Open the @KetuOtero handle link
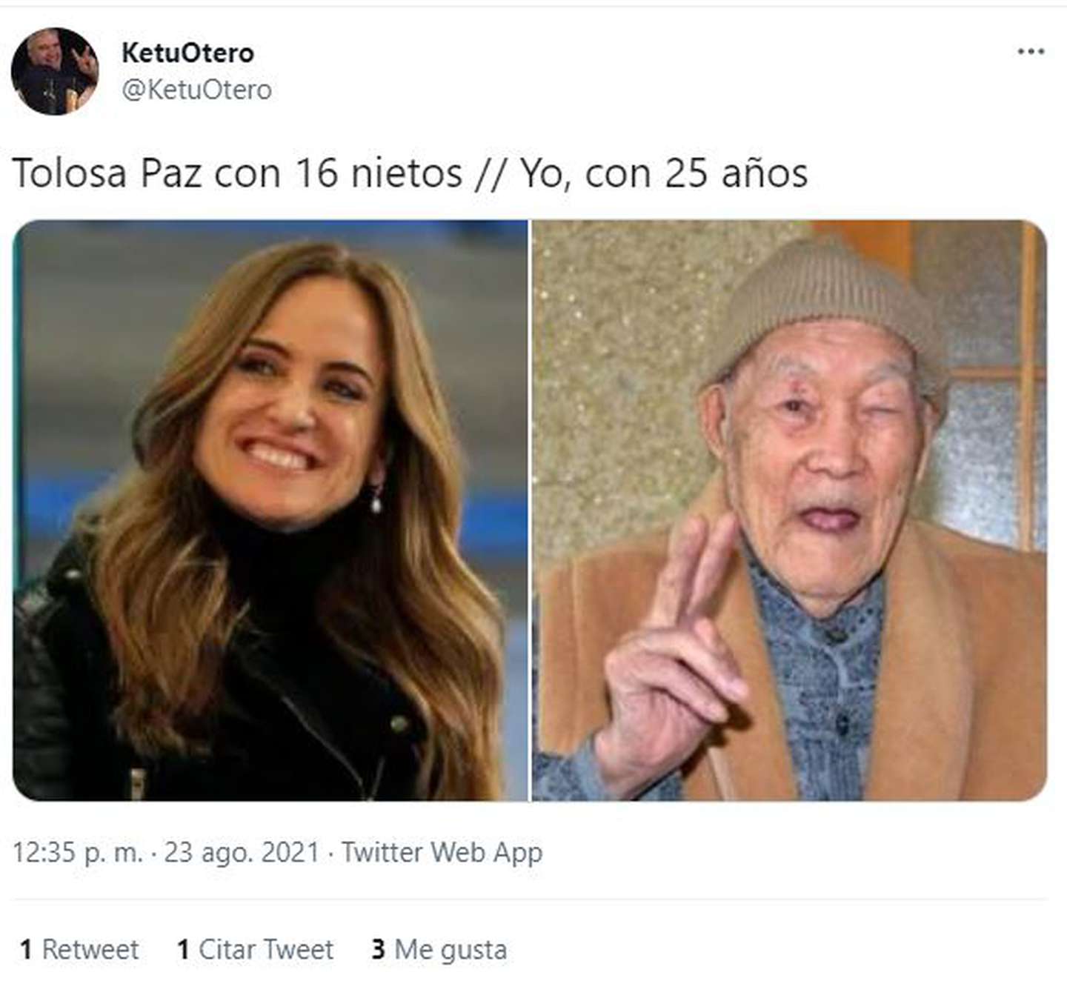 pyautogui.click(x=196, y=90)
